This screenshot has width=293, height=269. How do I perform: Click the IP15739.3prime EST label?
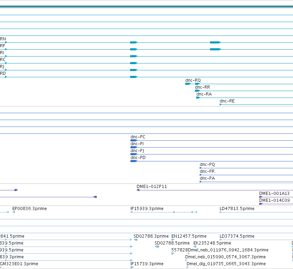tap(147, 264)
